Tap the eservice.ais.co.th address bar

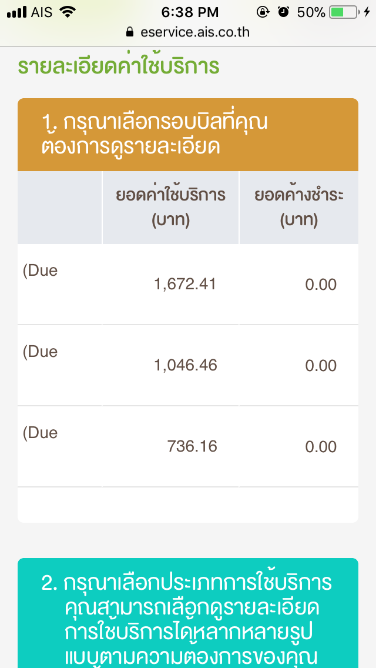pos(194,32)
